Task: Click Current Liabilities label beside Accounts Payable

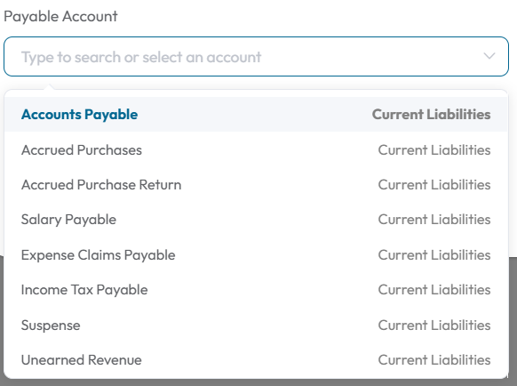Action: click(x=431, y=114)
